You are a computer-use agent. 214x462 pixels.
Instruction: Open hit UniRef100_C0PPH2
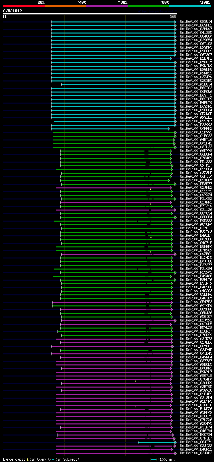(x=196, y=128)
